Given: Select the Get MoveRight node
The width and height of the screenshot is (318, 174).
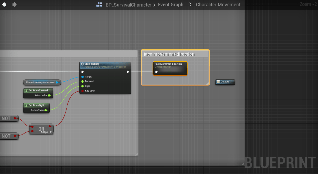Looking at the screenshot, I should click(36, 108).
